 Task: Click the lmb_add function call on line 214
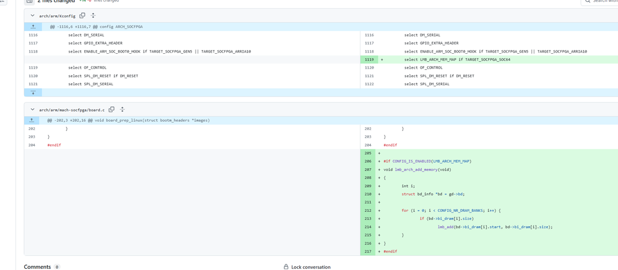445,227
